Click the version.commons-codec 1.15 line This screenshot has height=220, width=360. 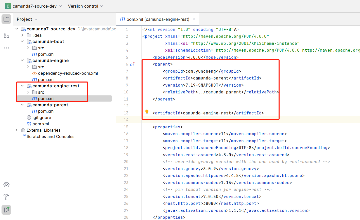pos(227,183)
